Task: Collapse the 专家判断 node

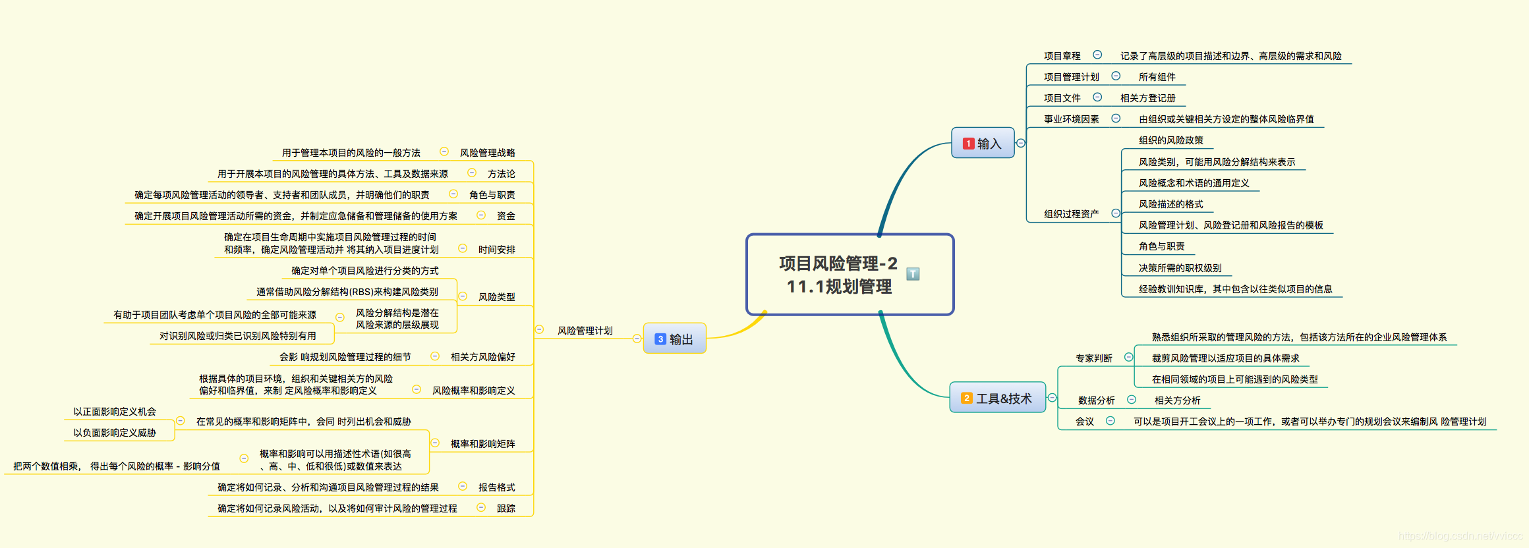Action: tap(1129, 357)
